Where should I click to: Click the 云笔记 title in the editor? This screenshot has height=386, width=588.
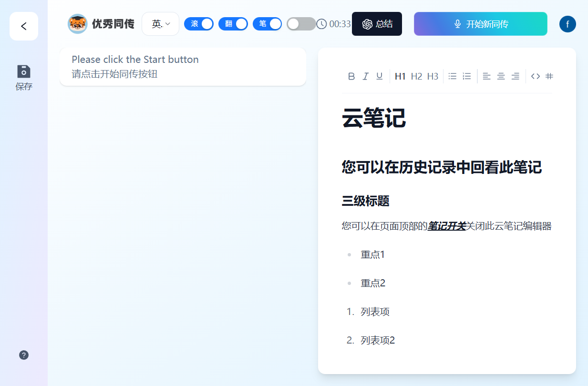[374, 118]
